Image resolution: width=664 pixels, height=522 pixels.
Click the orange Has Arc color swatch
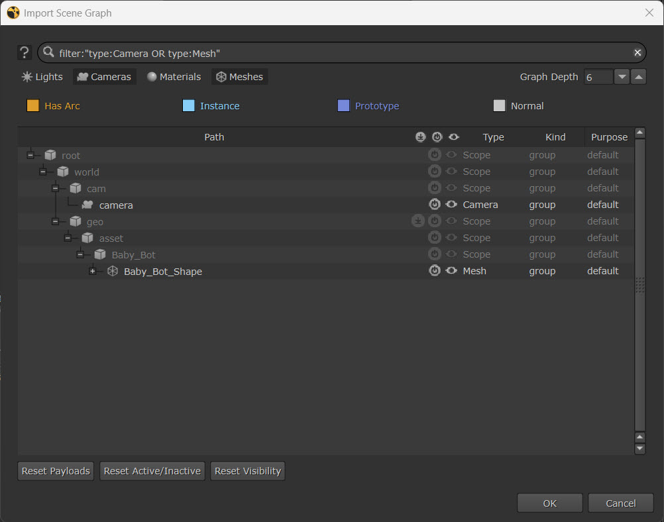pyautogui.click(x=32, y=106)
